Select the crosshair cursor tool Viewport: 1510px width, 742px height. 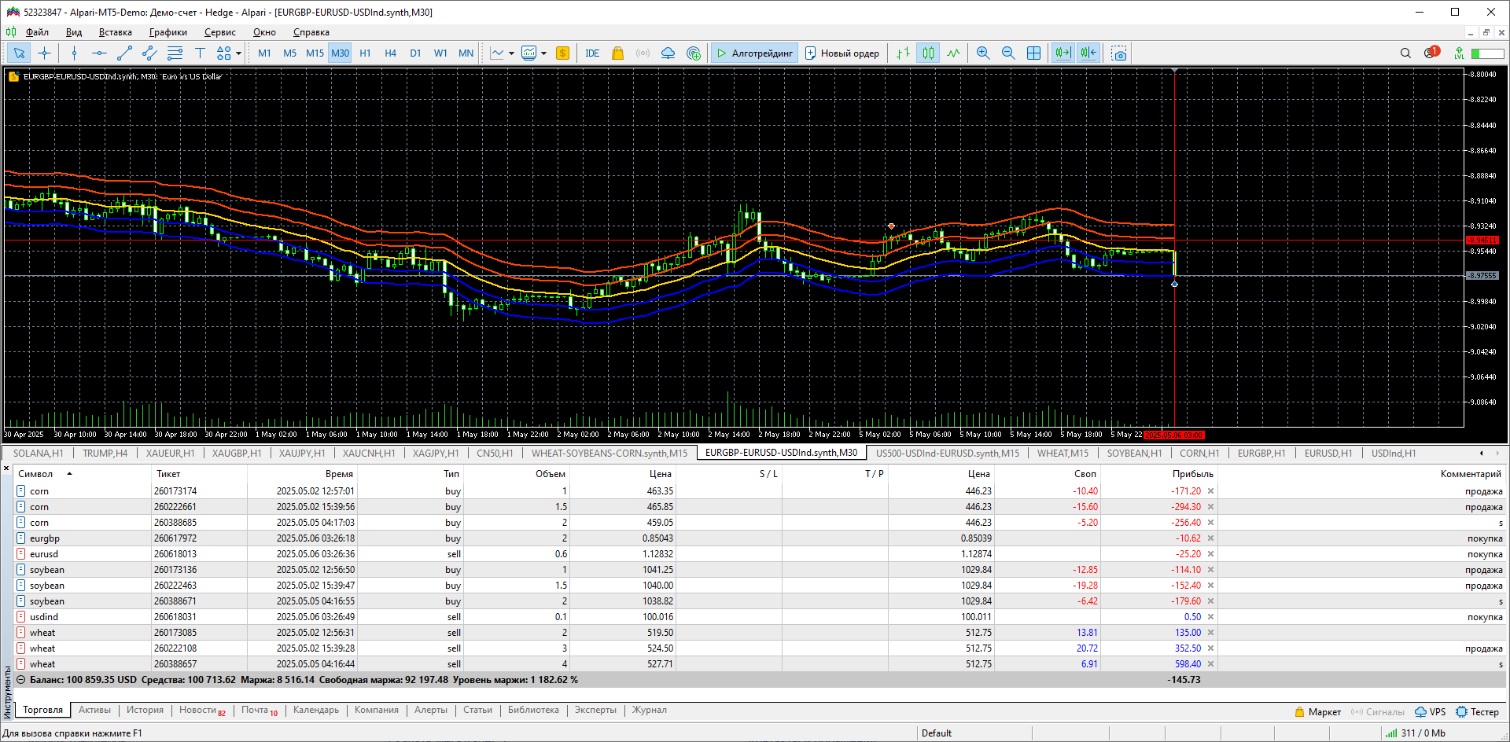point(45,53)
